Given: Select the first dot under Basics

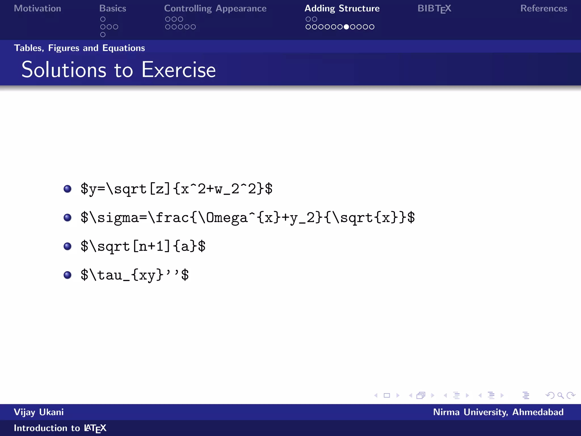Looking at the screenshot, I should [103, 19].
